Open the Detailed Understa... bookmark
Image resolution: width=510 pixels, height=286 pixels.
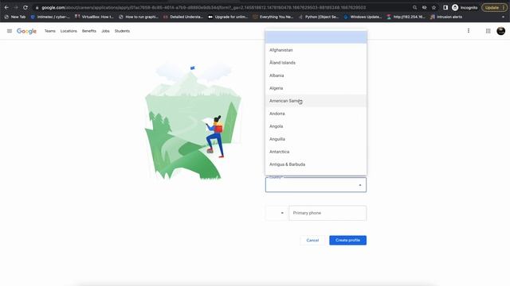183,17
